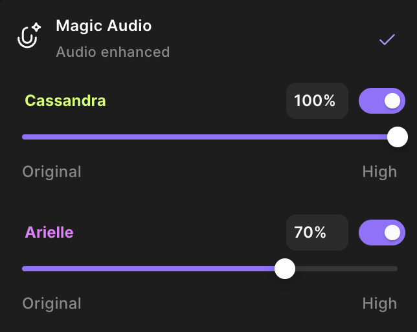Click High label under Cassandra's slider
417x332 pixels.
point(379,172)
